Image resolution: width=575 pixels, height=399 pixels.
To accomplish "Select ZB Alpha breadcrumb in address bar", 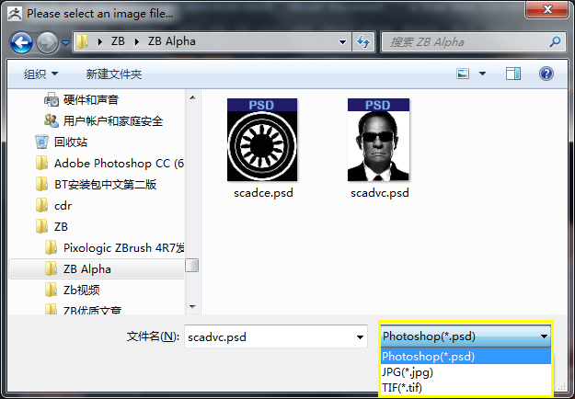I will (172, 41).
